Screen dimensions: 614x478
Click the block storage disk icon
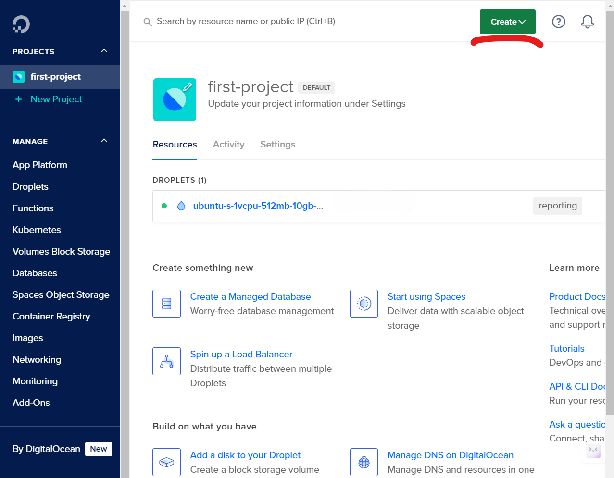[x=166, y=462]
